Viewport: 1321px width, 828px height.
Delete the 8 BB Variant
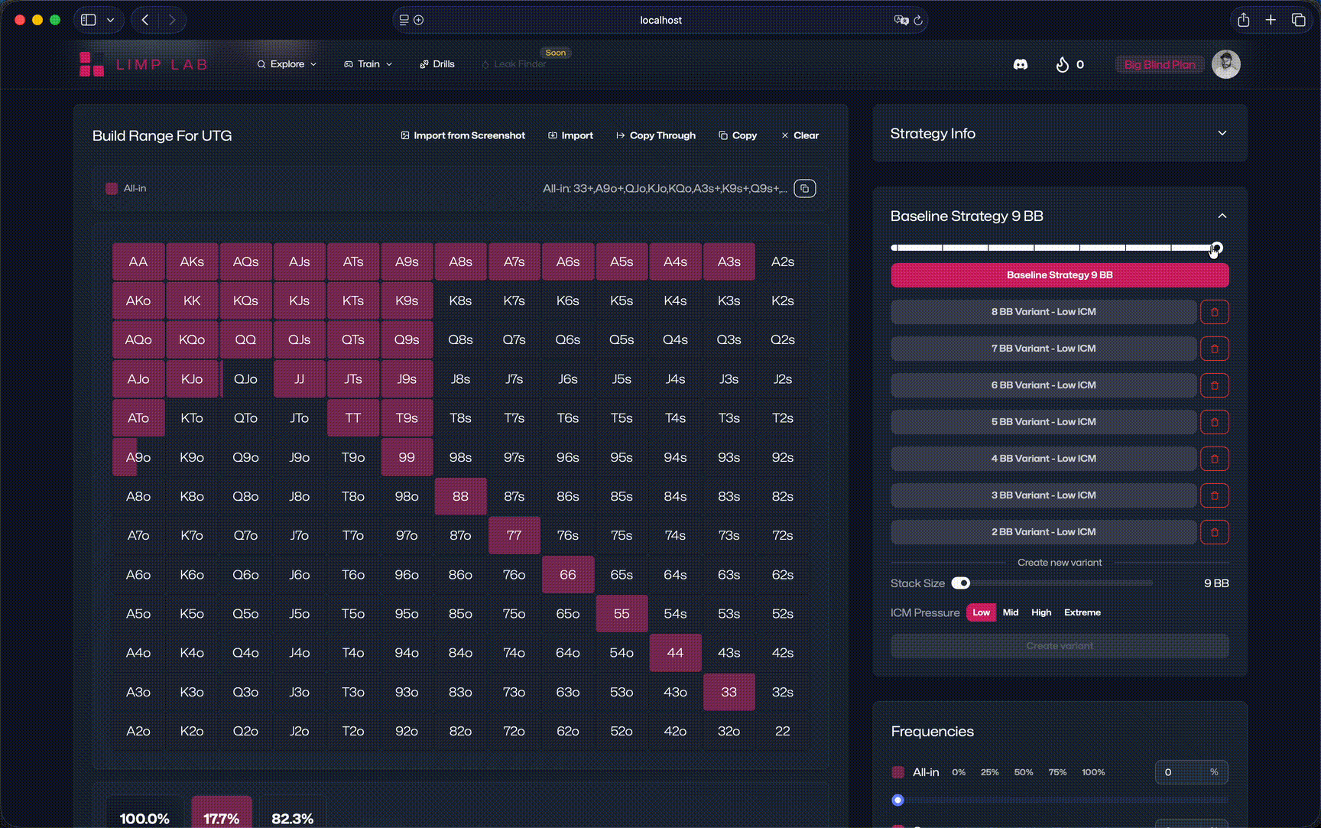[1214, 312]
